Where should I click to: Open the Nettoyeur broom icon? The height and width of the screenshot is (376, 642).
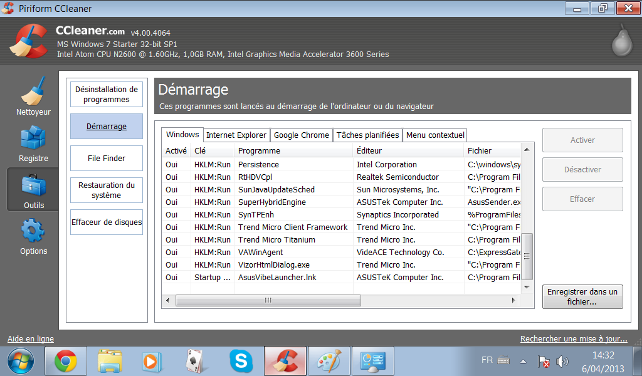(x=33, y=91)
